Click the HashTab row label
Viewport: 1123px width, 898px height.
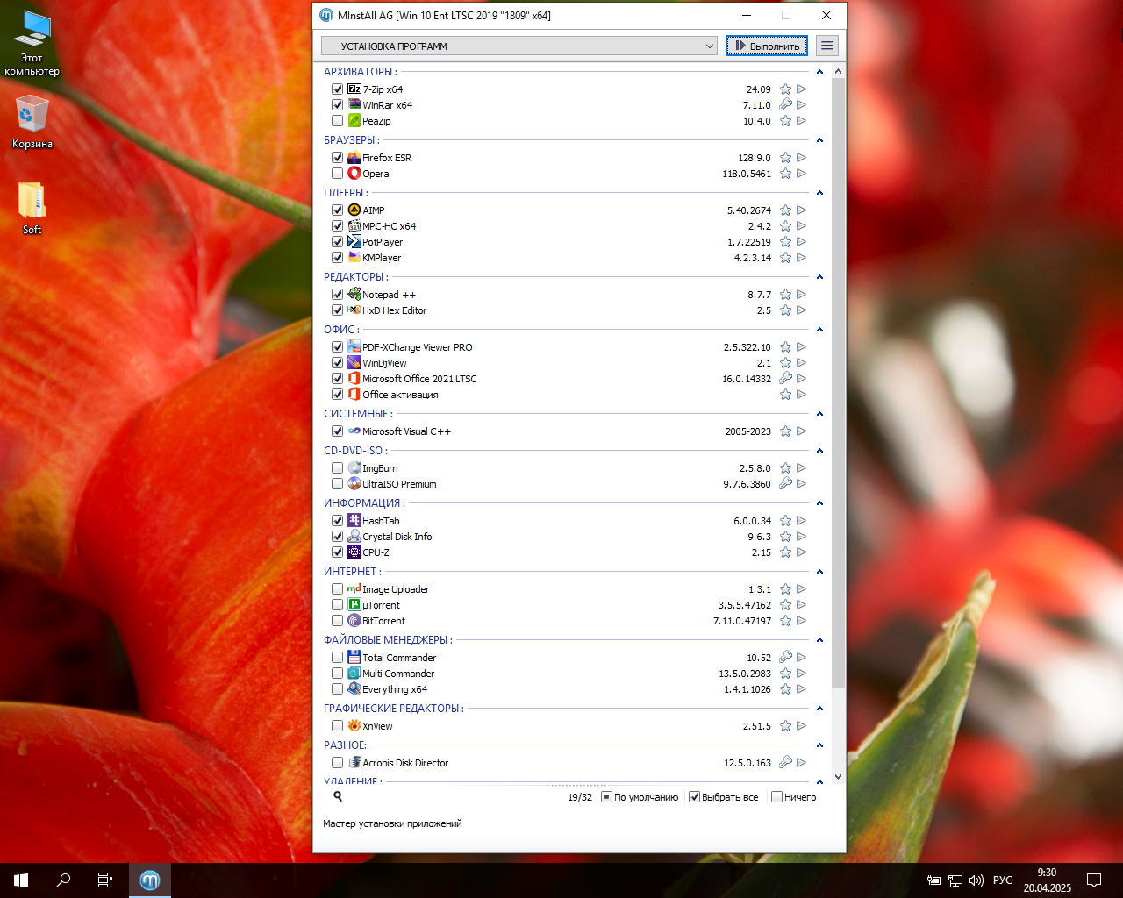[x=381, y=521]
